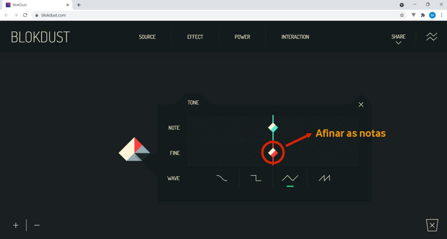Zoom in with the plus icon
This screenshot has width=447, height=239.
click(x=16, y=225)
